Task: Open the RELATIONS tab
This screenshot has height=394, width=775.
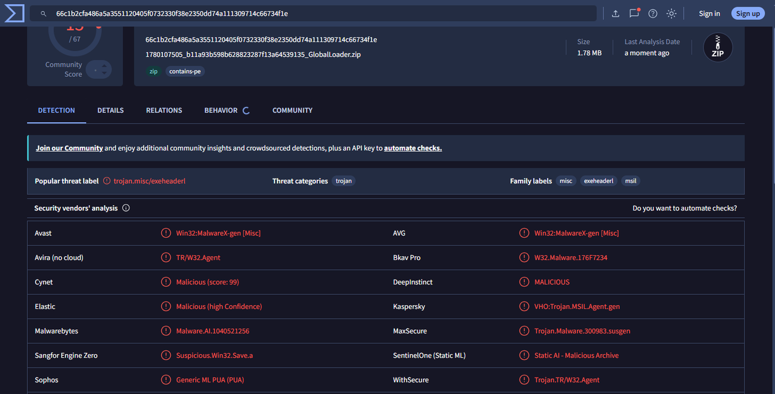Action: coord(164,110)
